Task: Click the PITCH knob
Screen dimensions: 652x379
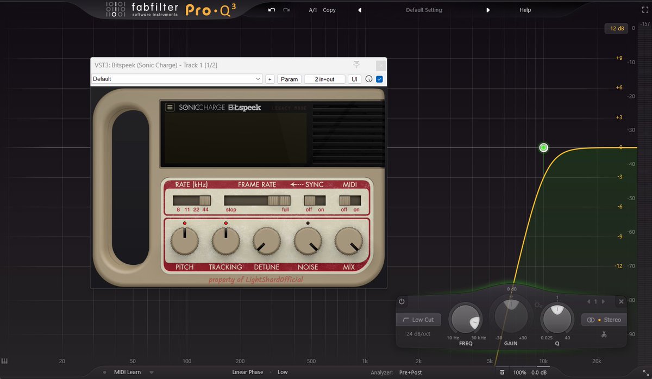Action: pyautogui.click(x=184, y=241)
